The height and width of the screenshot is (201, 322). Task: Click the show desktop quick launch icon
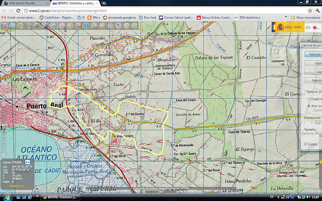tap(18, 197)
